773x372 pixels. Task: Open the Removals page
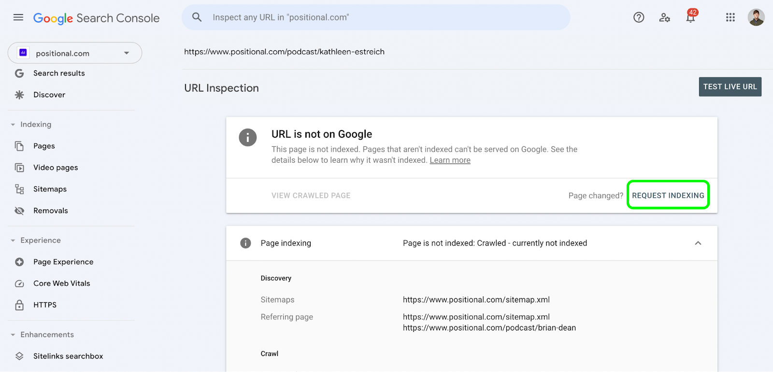(x=50, y=211)
